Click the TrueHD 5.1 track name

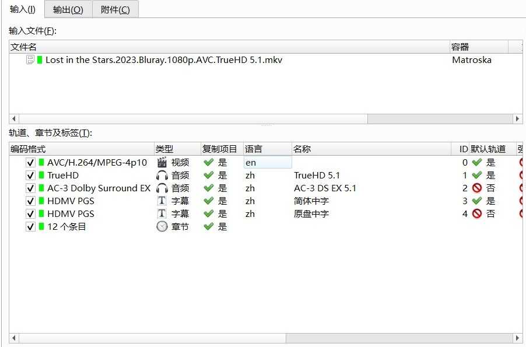click(x=317, y=176)
